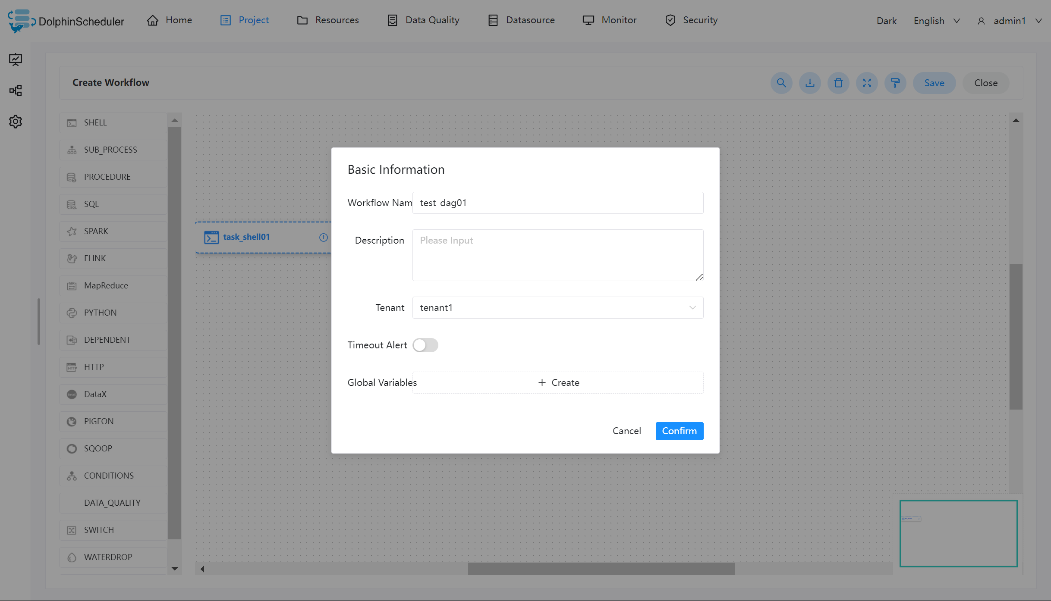Click the Description text area
Screen dimensions: 1051x601
[557, 255]
